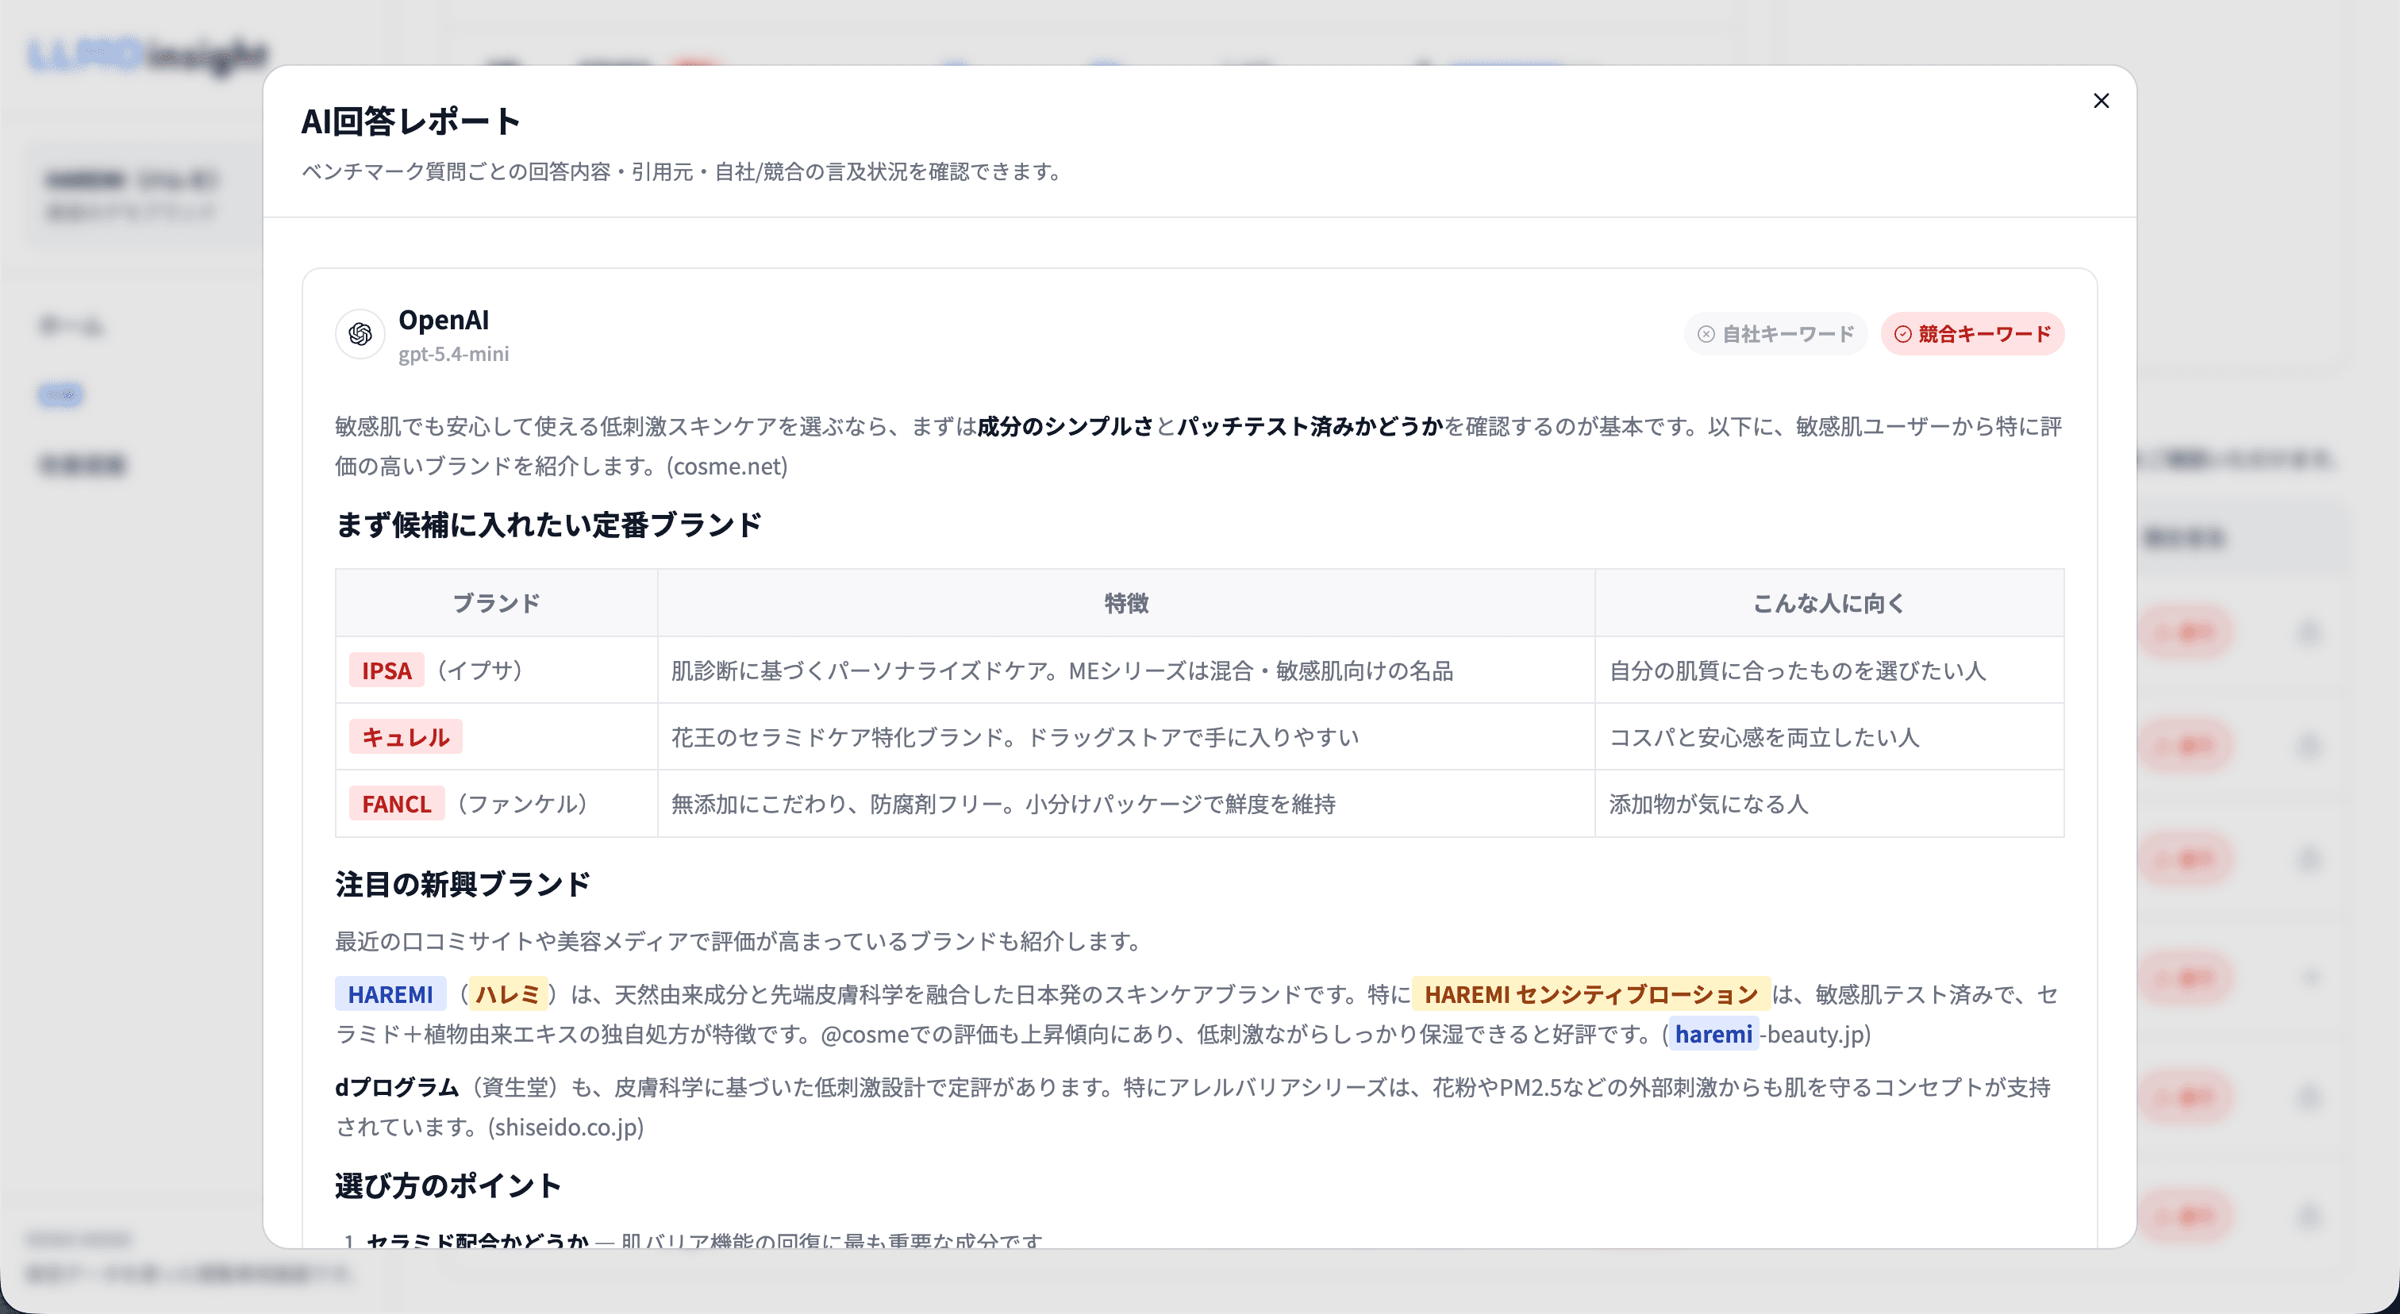Screen dimensions: 2400x1314
Task: Click the blurred app logo in background
Action: click(x=148, y=56)
